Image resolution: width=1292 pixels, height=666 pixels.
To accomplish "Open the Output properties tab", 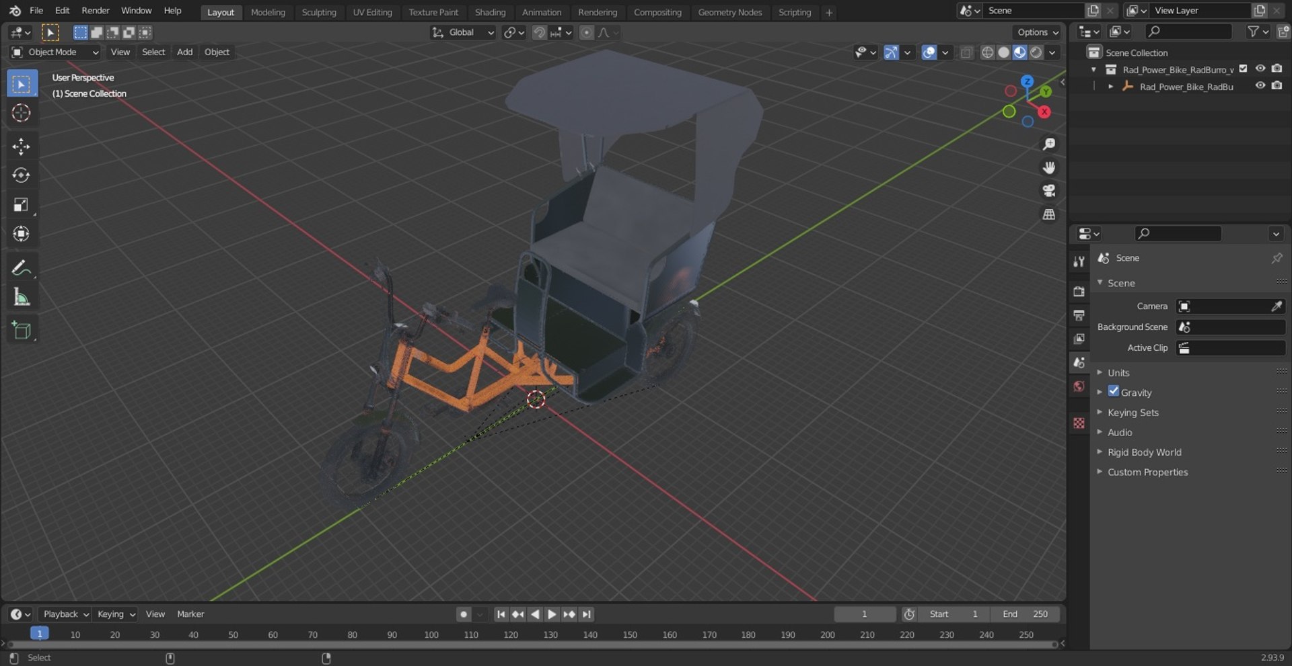I will pos(1079,315).
